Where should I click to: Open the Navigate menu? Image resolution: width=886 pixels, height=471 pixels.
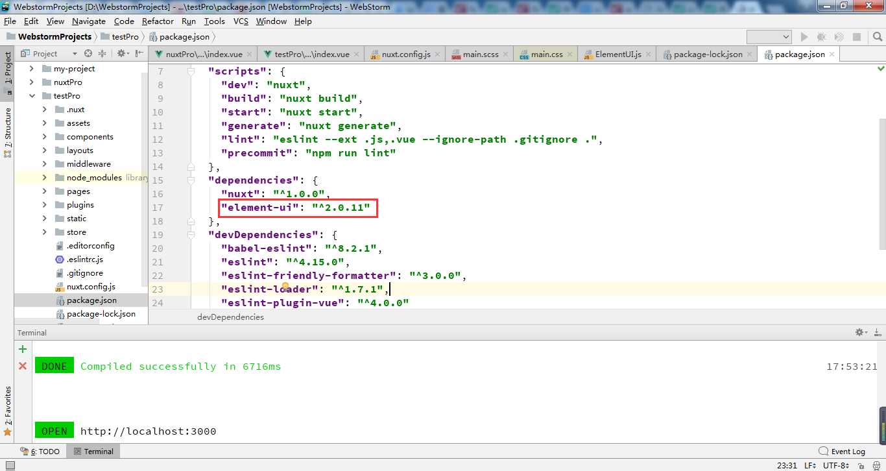click(89, 21)
